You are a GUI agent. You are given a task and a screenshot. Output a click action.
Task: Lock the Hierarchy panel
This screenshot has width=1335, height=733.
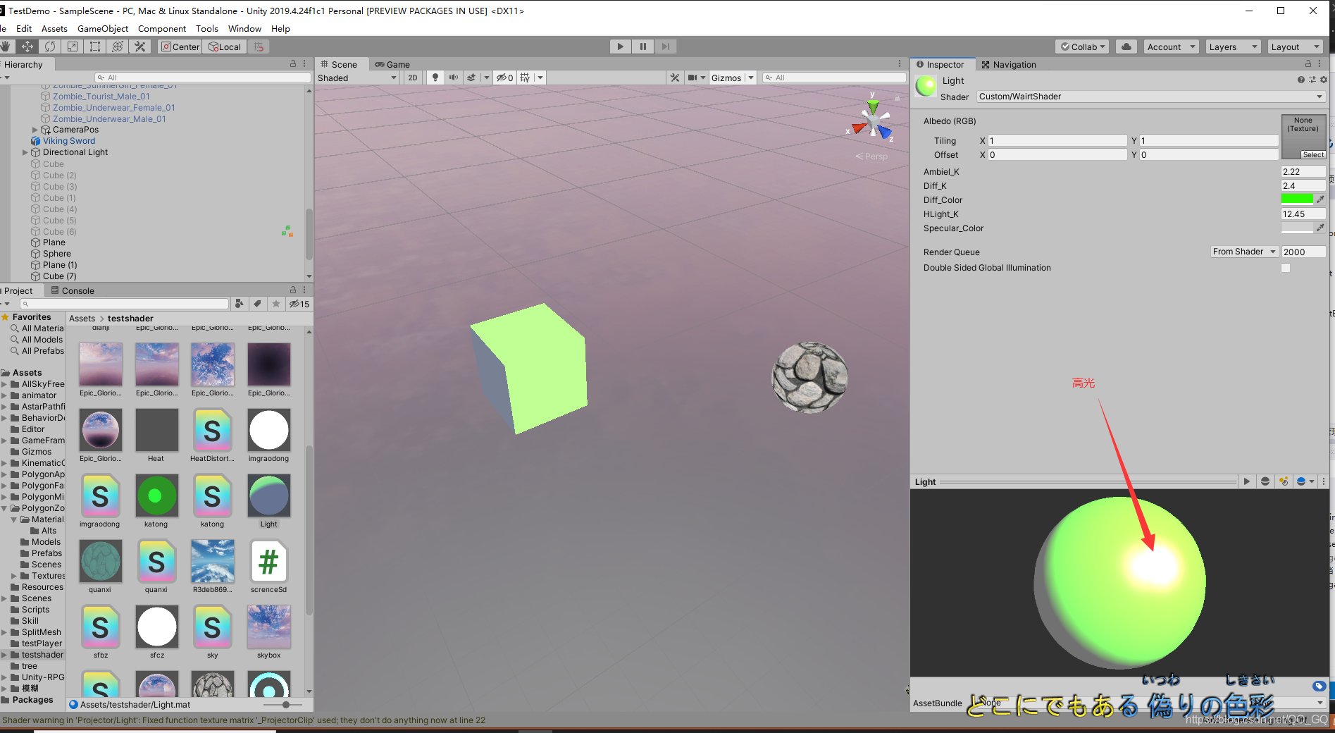pos(293,63)
